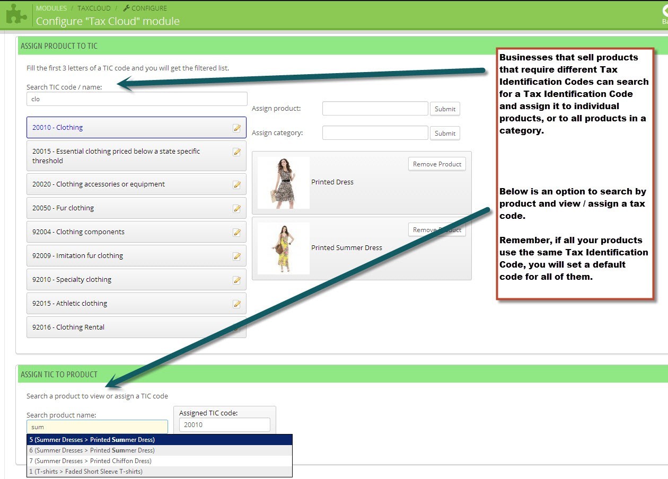
Task: Edit TIC 20015 essential clothing pencil icon
Action: coord(237,152)
